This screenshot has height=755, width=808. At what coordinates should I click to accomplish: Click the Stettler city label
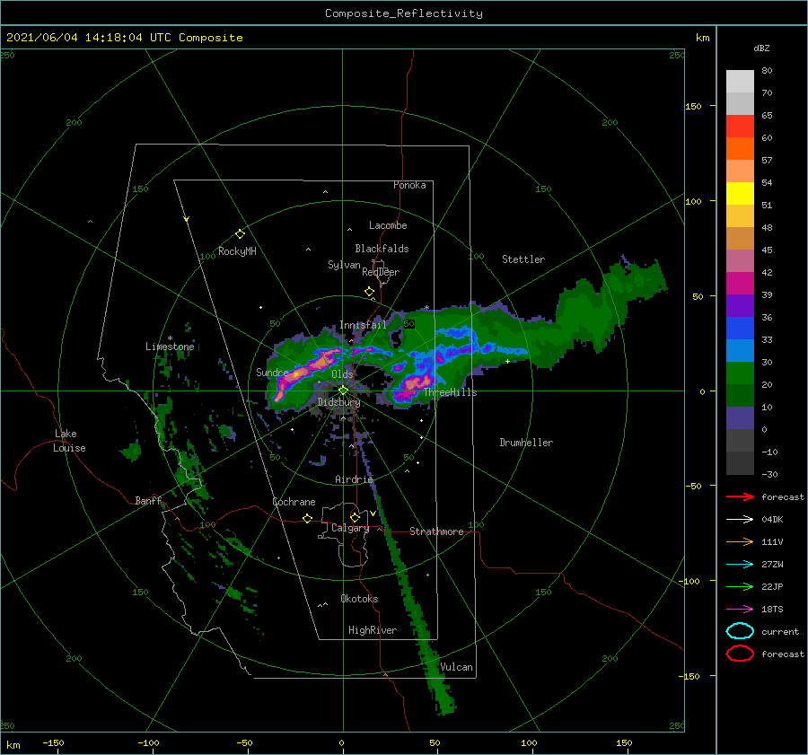(523, 259)
